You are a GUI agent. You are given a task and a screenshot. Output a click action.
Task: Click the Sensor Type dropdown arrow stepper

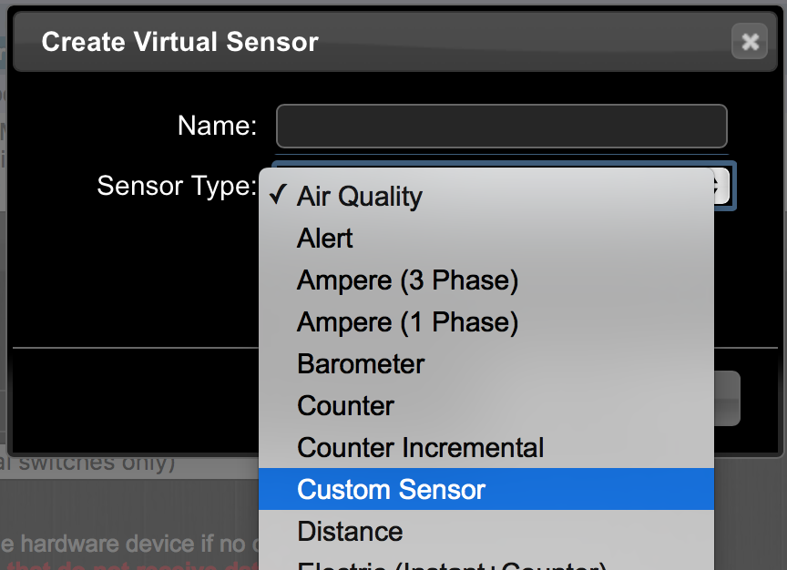pos(721,186)
